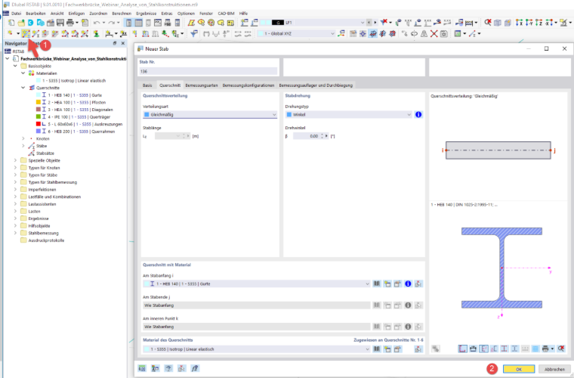The height and width of the screenshot is (378, 574).
Task: Open the CAD-BIM menu
Action: click(226, 14)
